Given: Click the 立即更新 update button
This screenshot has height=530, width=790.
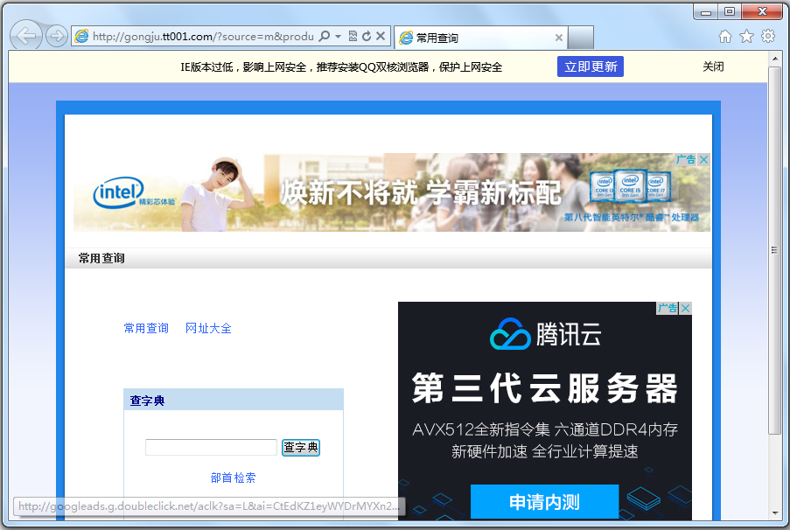Looking at the screenshot, I should pos(591,66).
